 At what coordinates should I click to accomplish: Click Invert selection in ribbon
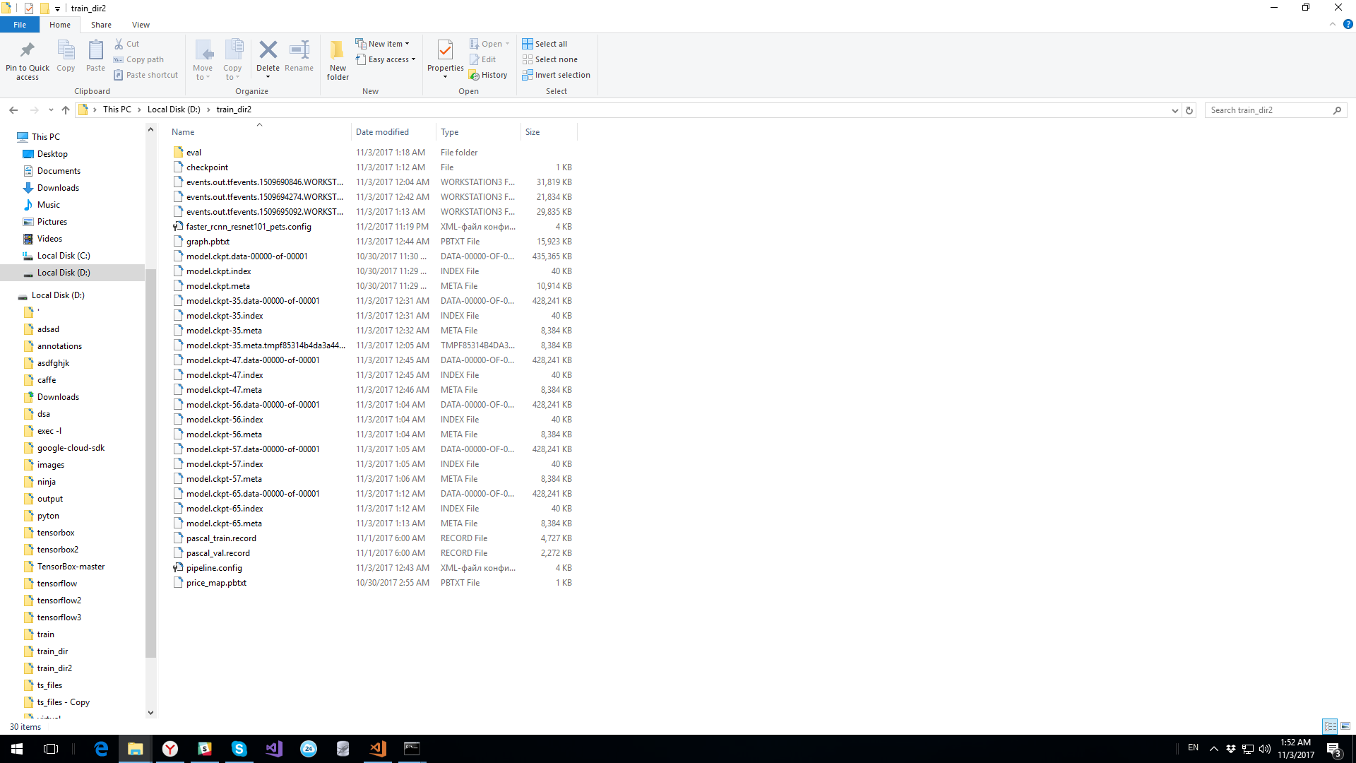click(556, 75)
